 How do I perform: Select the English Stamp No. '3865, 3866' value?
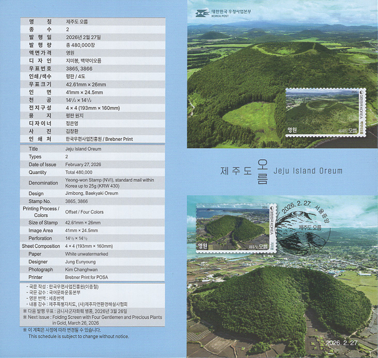pyautogui.click(x=76, y=201)
